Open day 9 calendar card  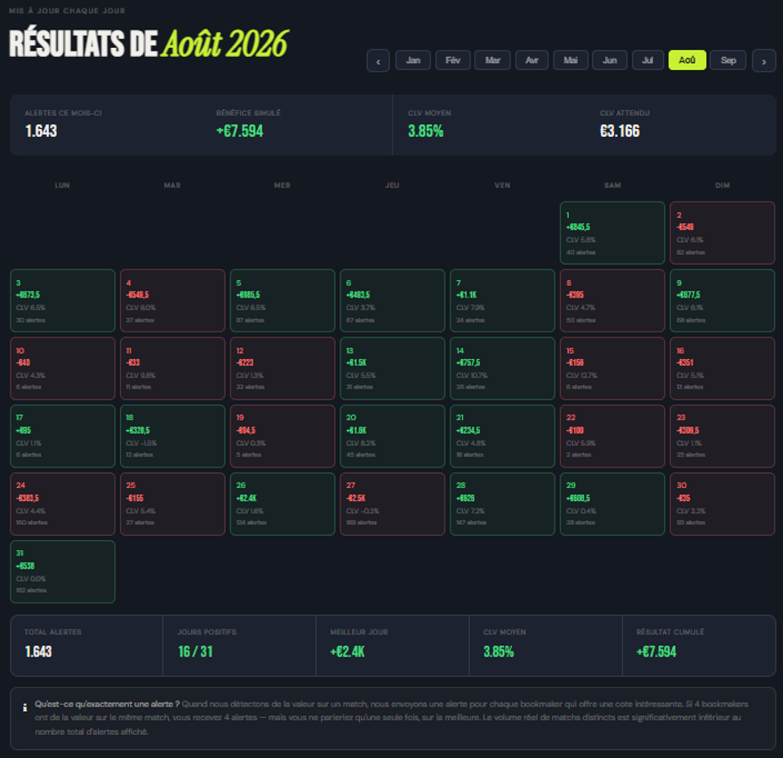[x=722, y=300]
